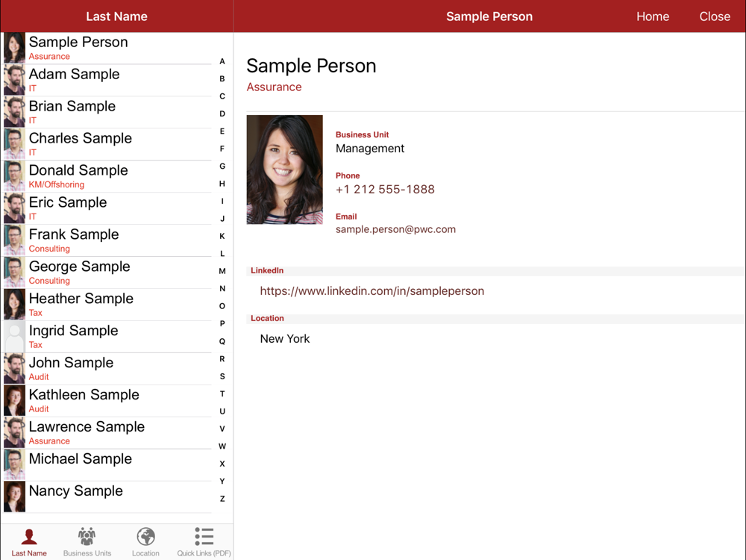Image resolution: width=746 pixels, height=560 pixels.
Task: Select Ingrid Sample name in list
Action: pos(73,331)
